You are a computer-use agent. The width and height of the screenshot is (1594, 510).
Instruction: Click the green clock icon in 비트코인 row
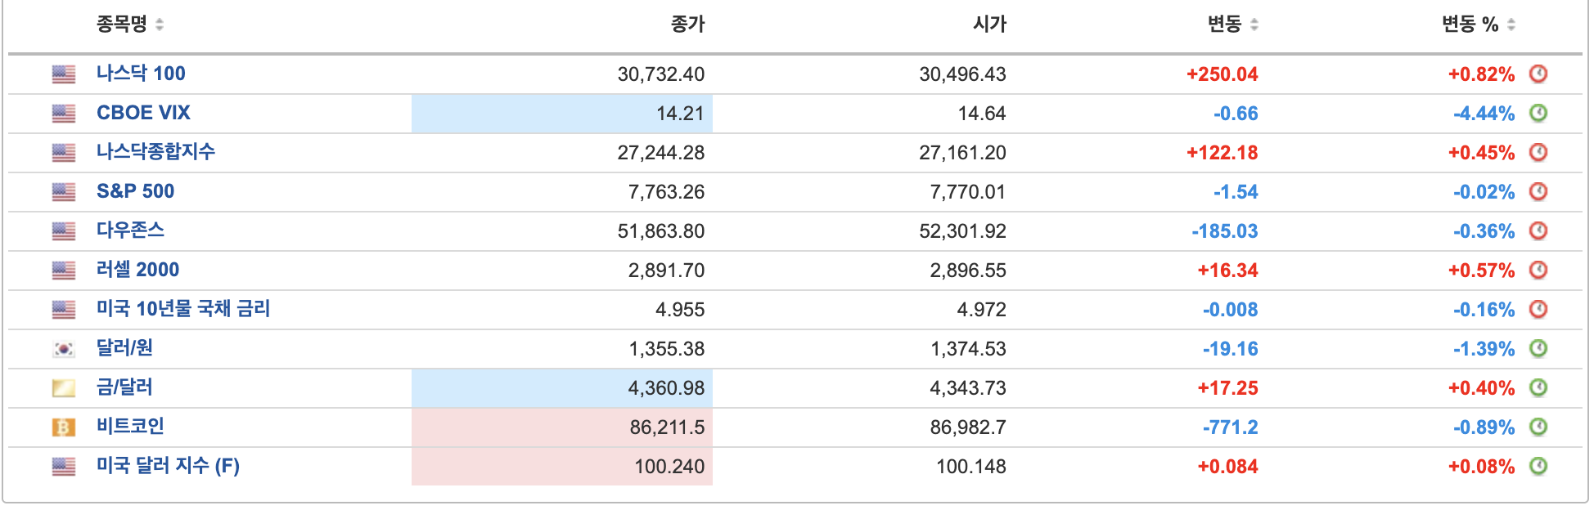coord(1538,427)
